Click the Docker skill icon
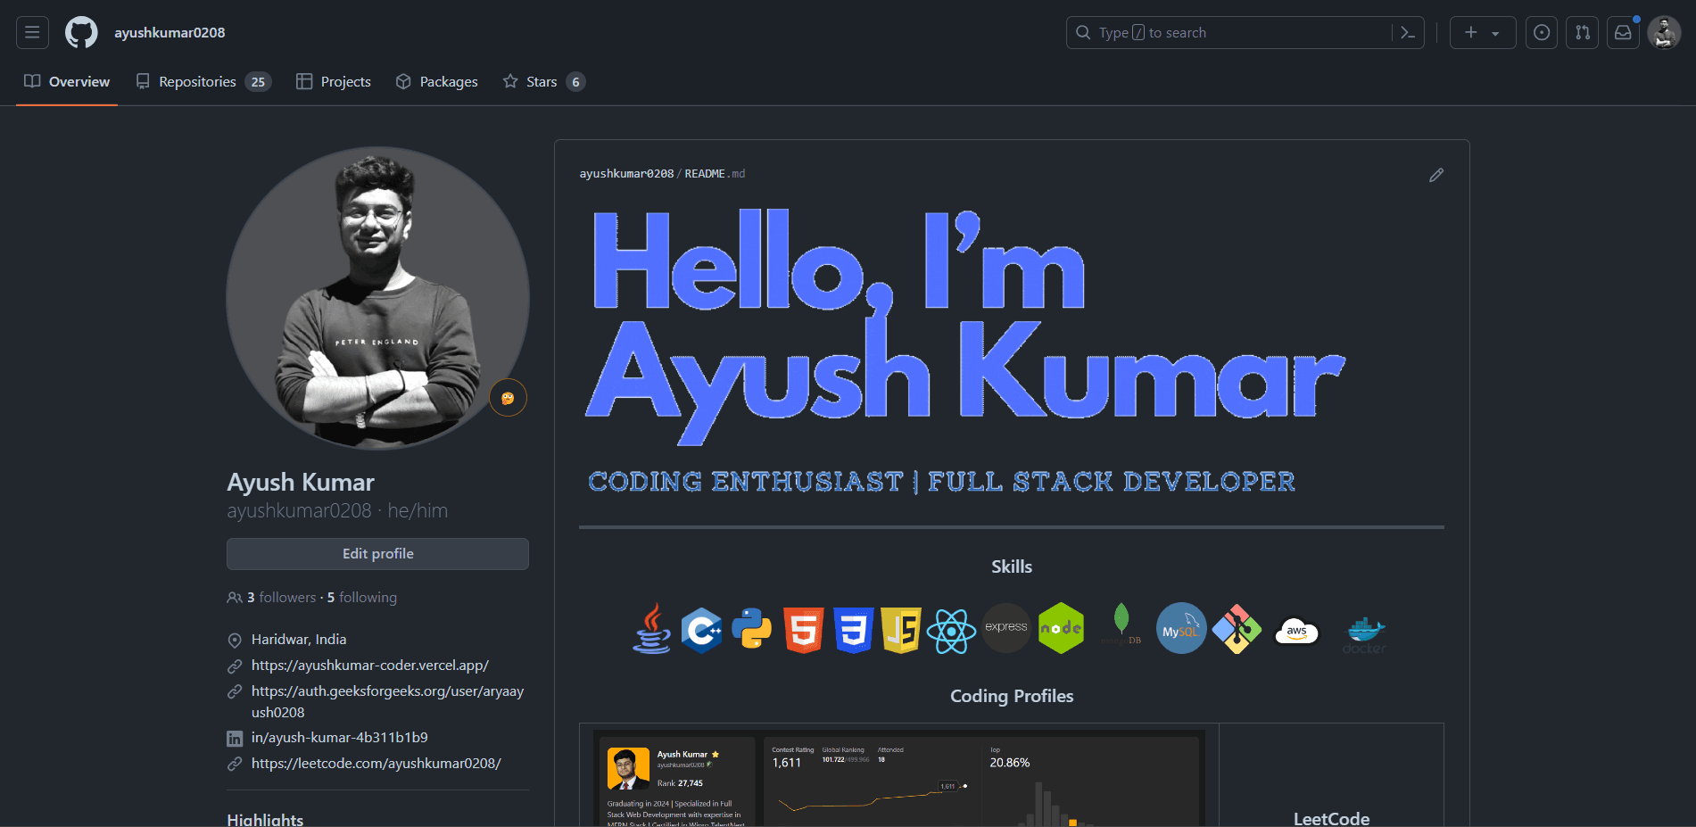 [1364, 633]
